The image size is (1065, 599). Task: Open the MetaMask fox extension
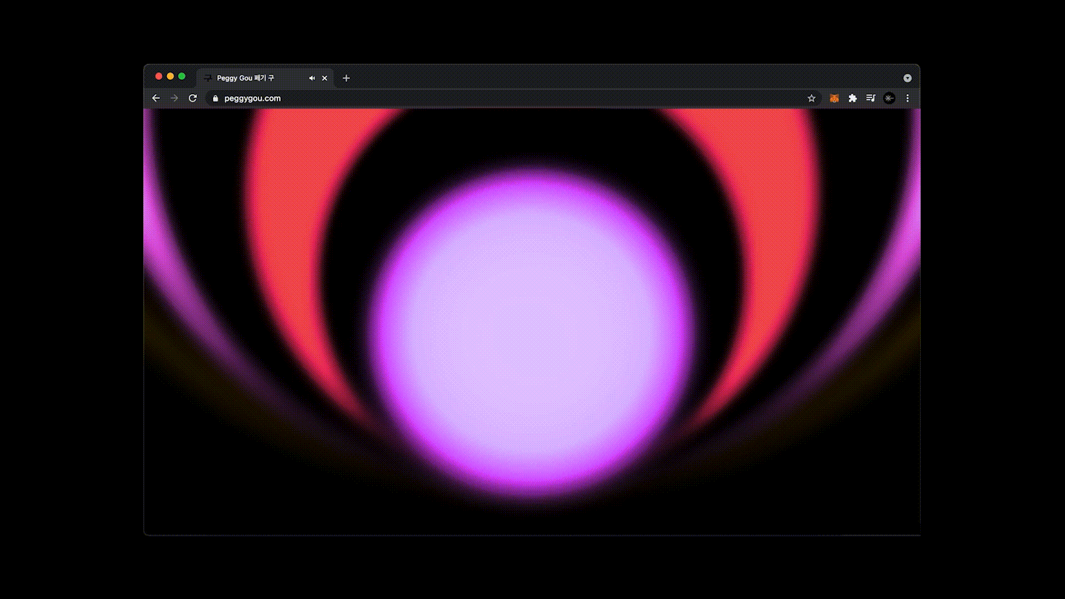(x=834, y=98)
